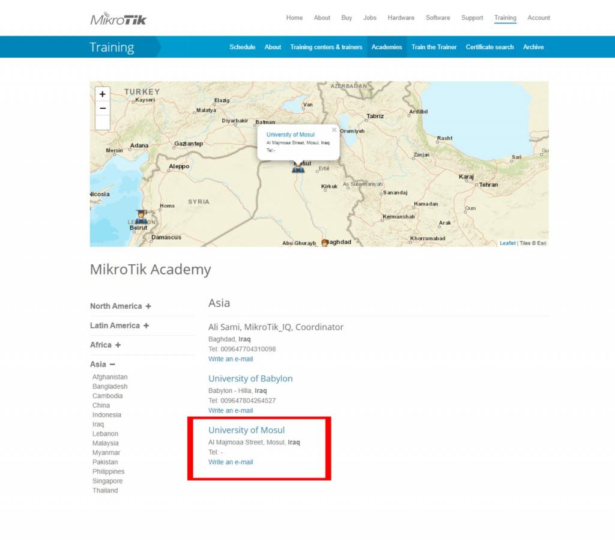Go to Training centers & trainers
The height and width of the screenshot is (540, 615).
(326, 47)
